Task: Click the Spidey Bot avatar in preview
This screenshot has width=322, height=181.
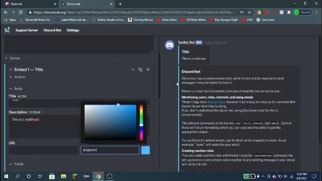Action: coord(170,45)
